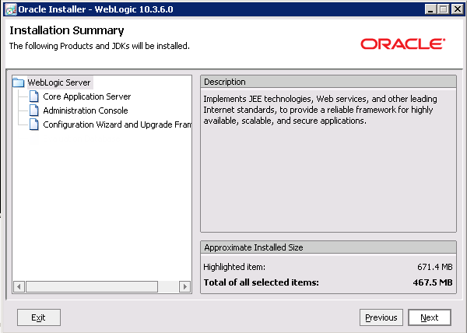Click the tree scrollbar right arrow
Screen dimensions: 467x333
click(x=185, y=287)
